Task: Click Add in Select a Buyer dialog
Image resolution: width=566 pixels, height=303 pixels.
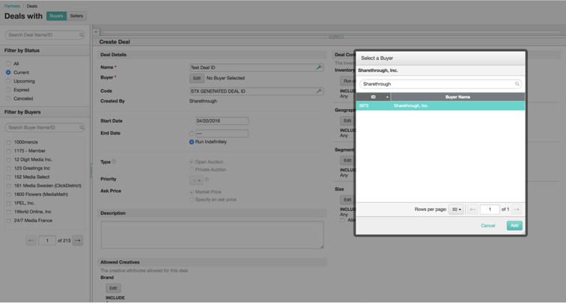Action: click(x=514, y=225)
